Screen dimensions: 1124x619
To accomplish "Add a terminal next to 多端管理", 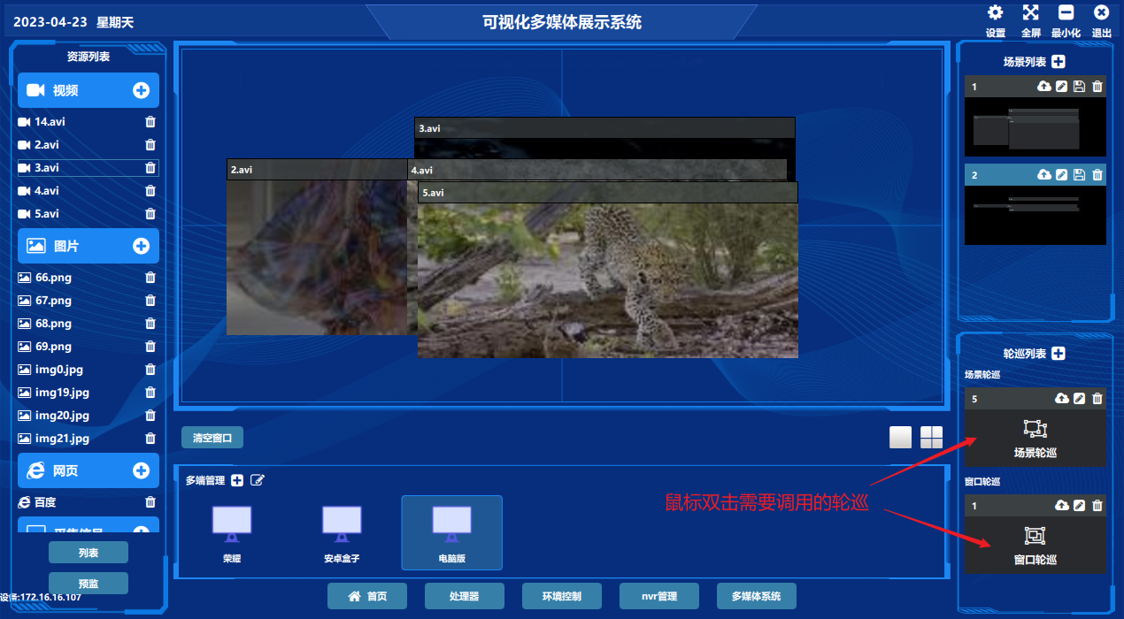I will click(x=237, y=480).
